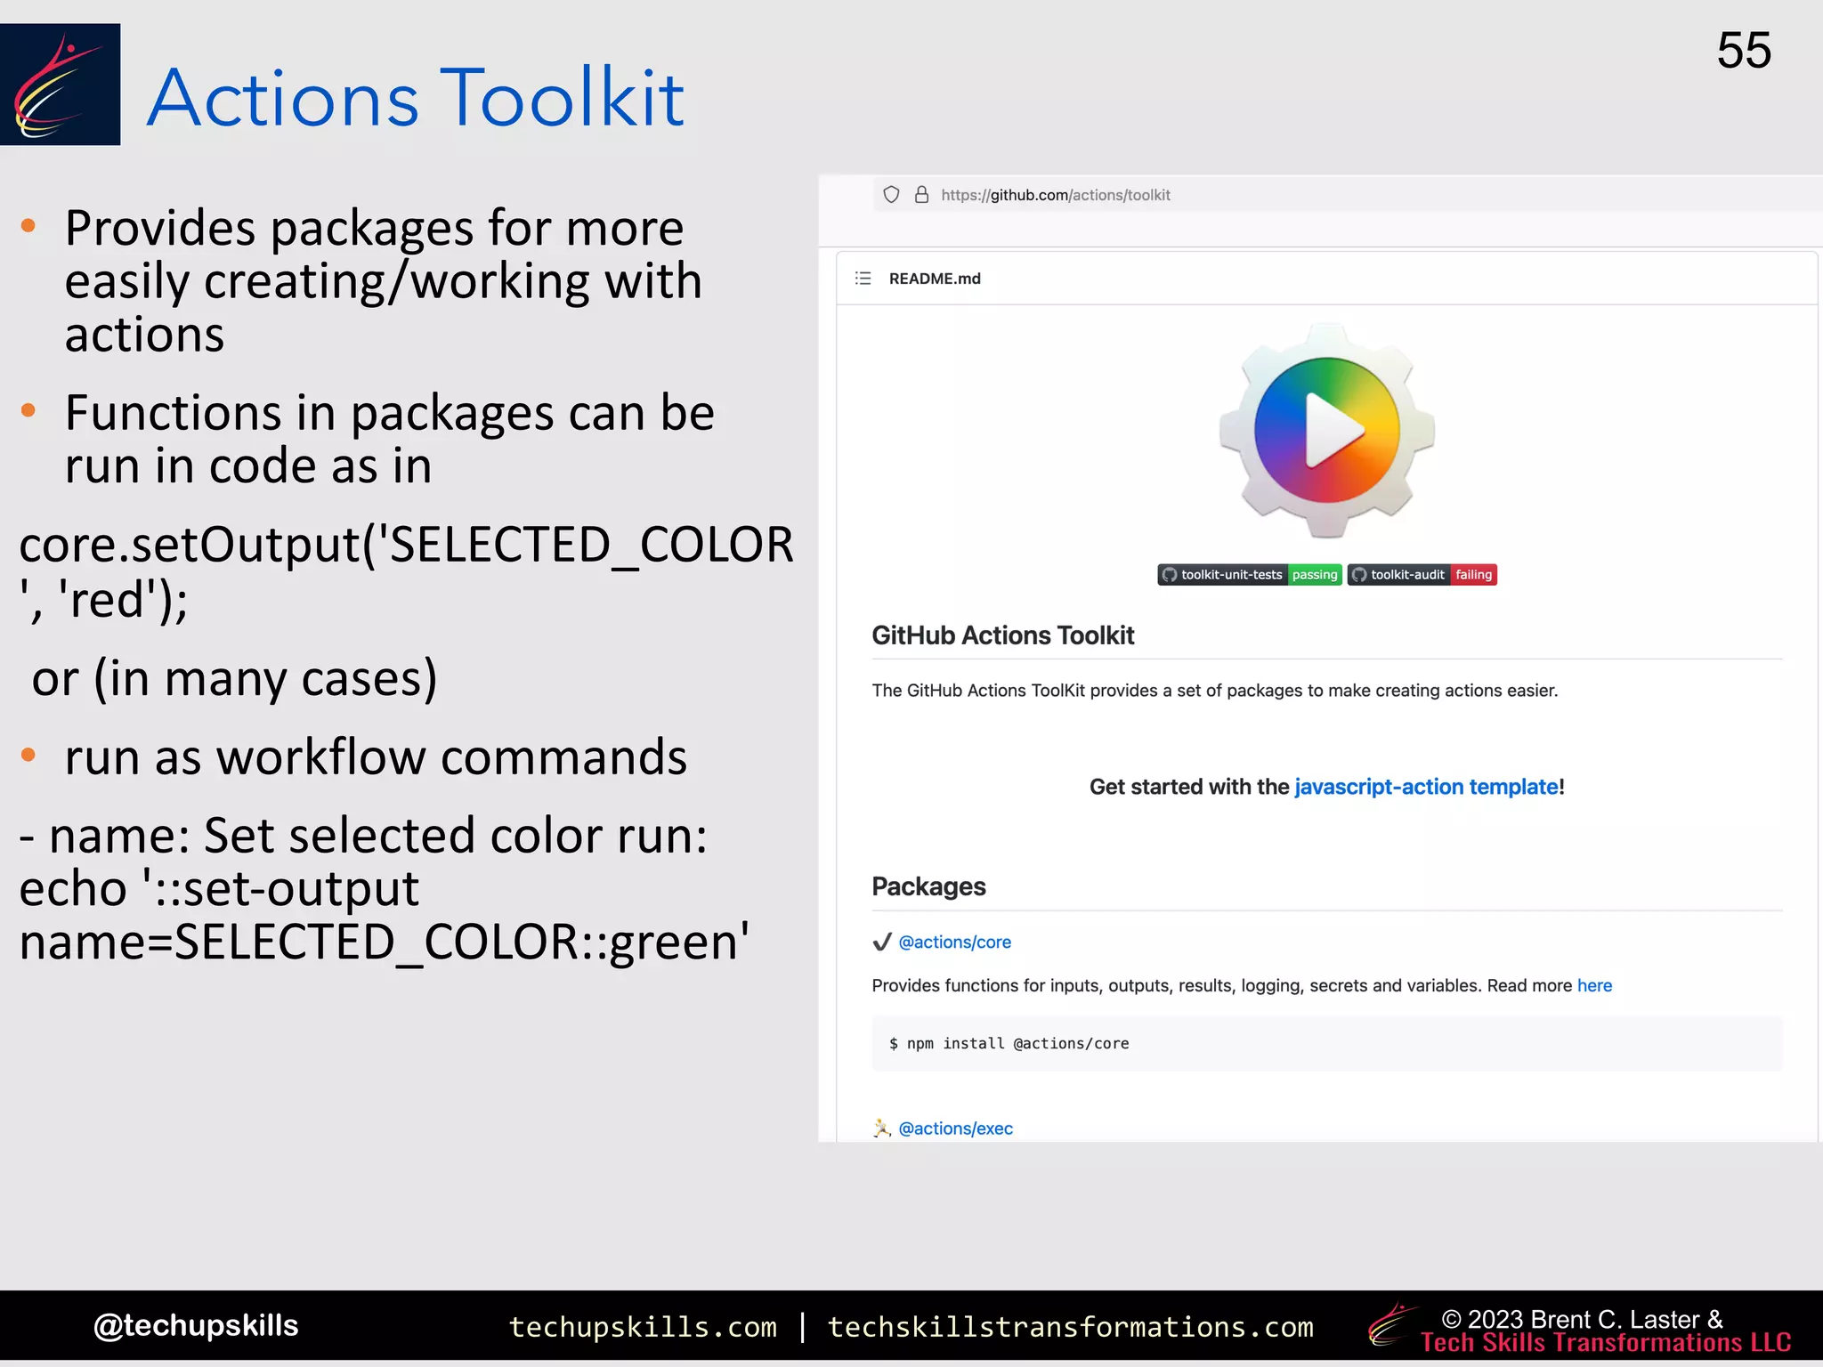The width and height of the screenshot is (1823, 1367).
Task: Click the toolkit-unit-tests passing badge
Action: point(1250,575)
